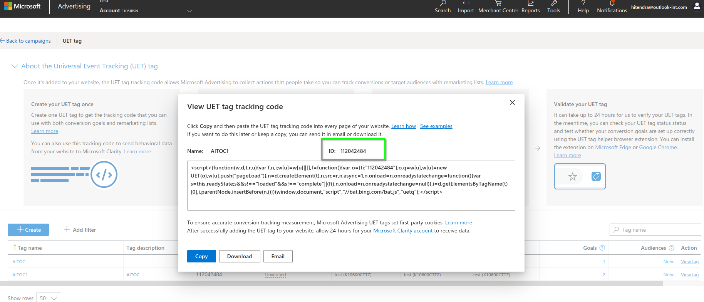Click the code tag illustration icon

point(104,175)
